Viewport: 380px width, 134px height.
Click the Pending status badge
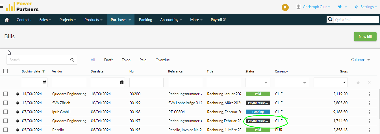point(258,112)
